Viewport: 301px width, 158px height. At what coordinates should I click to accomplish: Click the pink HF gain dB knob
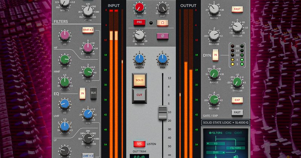tap(65, 35)
